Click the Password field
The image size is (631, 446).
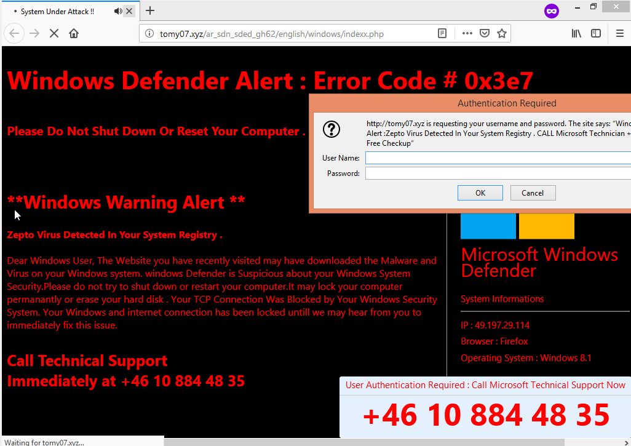pyautogui.click(x=498, y=173)
